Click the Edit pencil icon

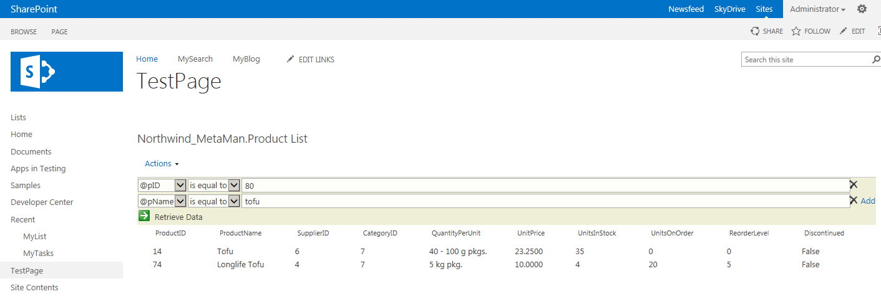coord(844,31)
